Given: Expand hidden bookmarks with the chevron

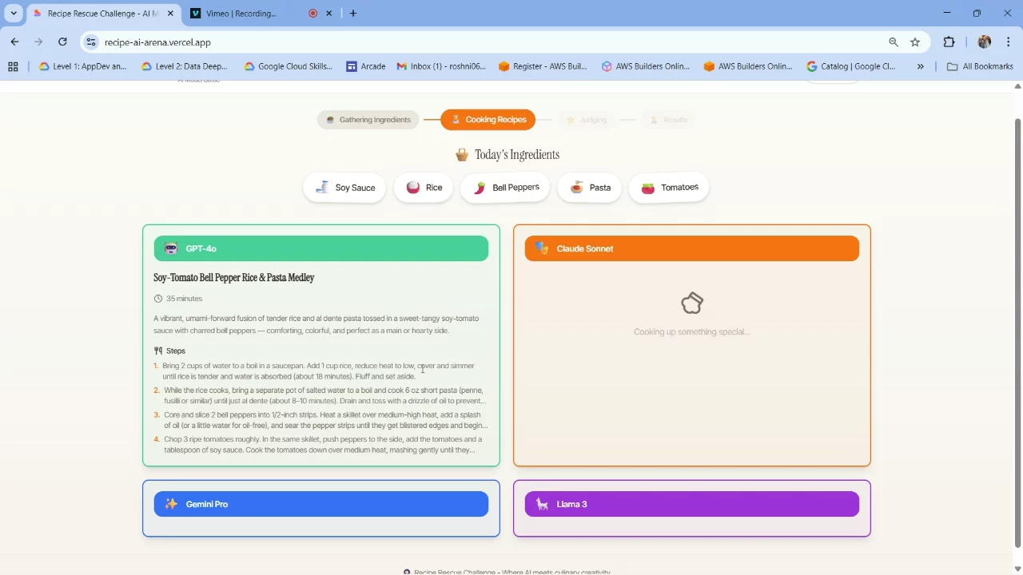Looking at the screenshot, I should point(921,66).
